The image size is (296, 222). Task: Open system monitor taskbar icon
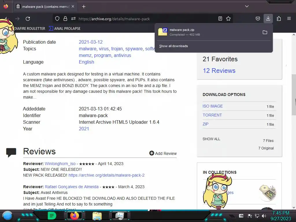click(x=120, y=216)
